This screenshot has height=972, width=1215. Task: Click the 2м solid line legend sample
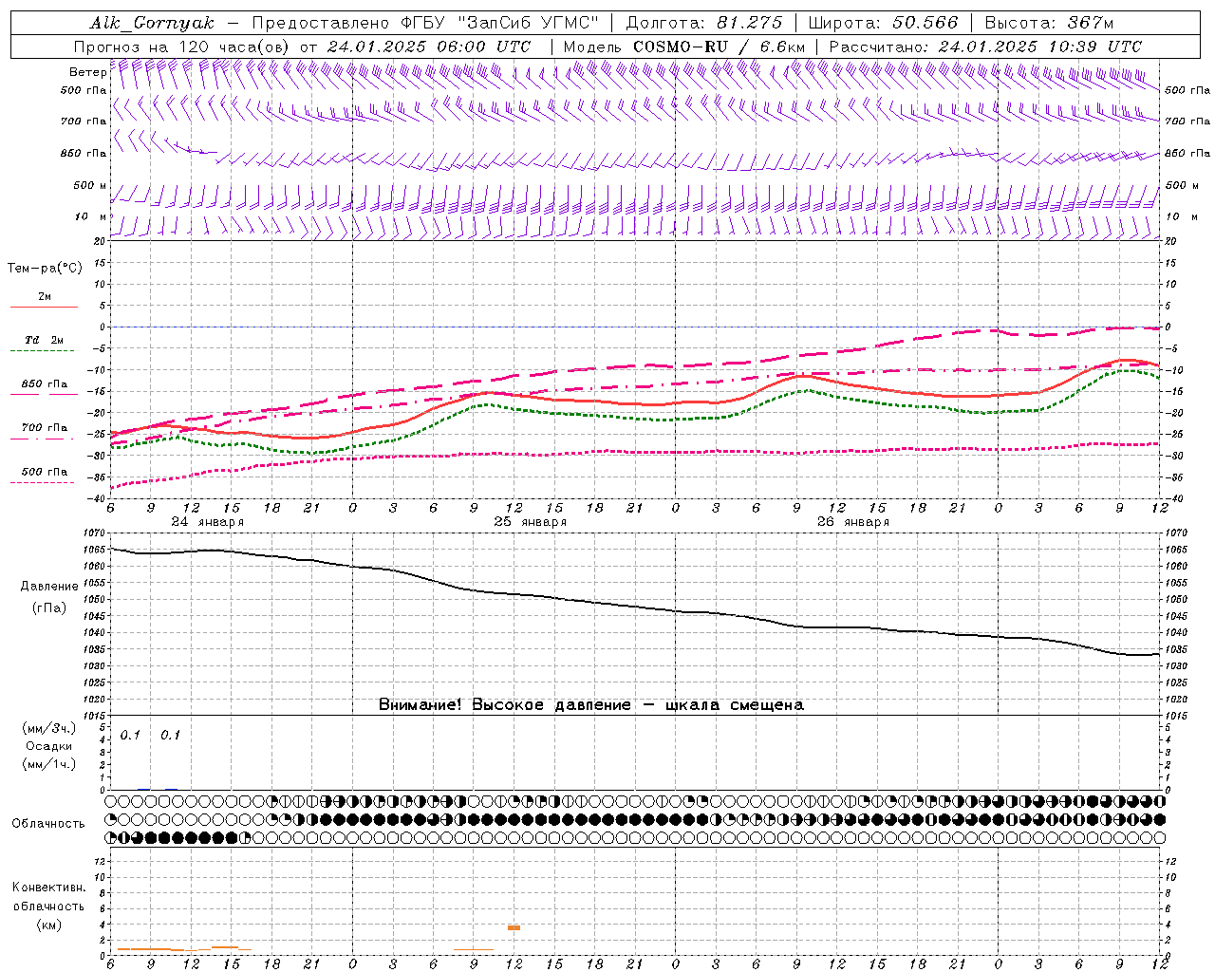click(44, 308)
